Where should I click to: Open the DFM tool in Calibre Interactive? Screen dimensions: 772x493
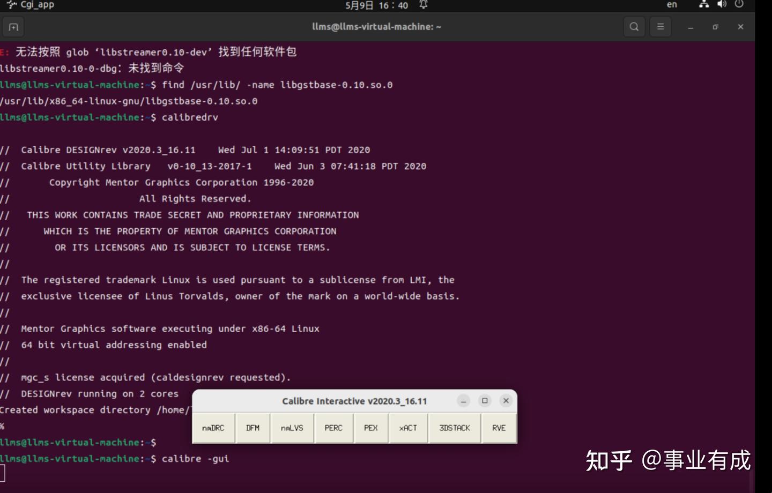point(253,428)
